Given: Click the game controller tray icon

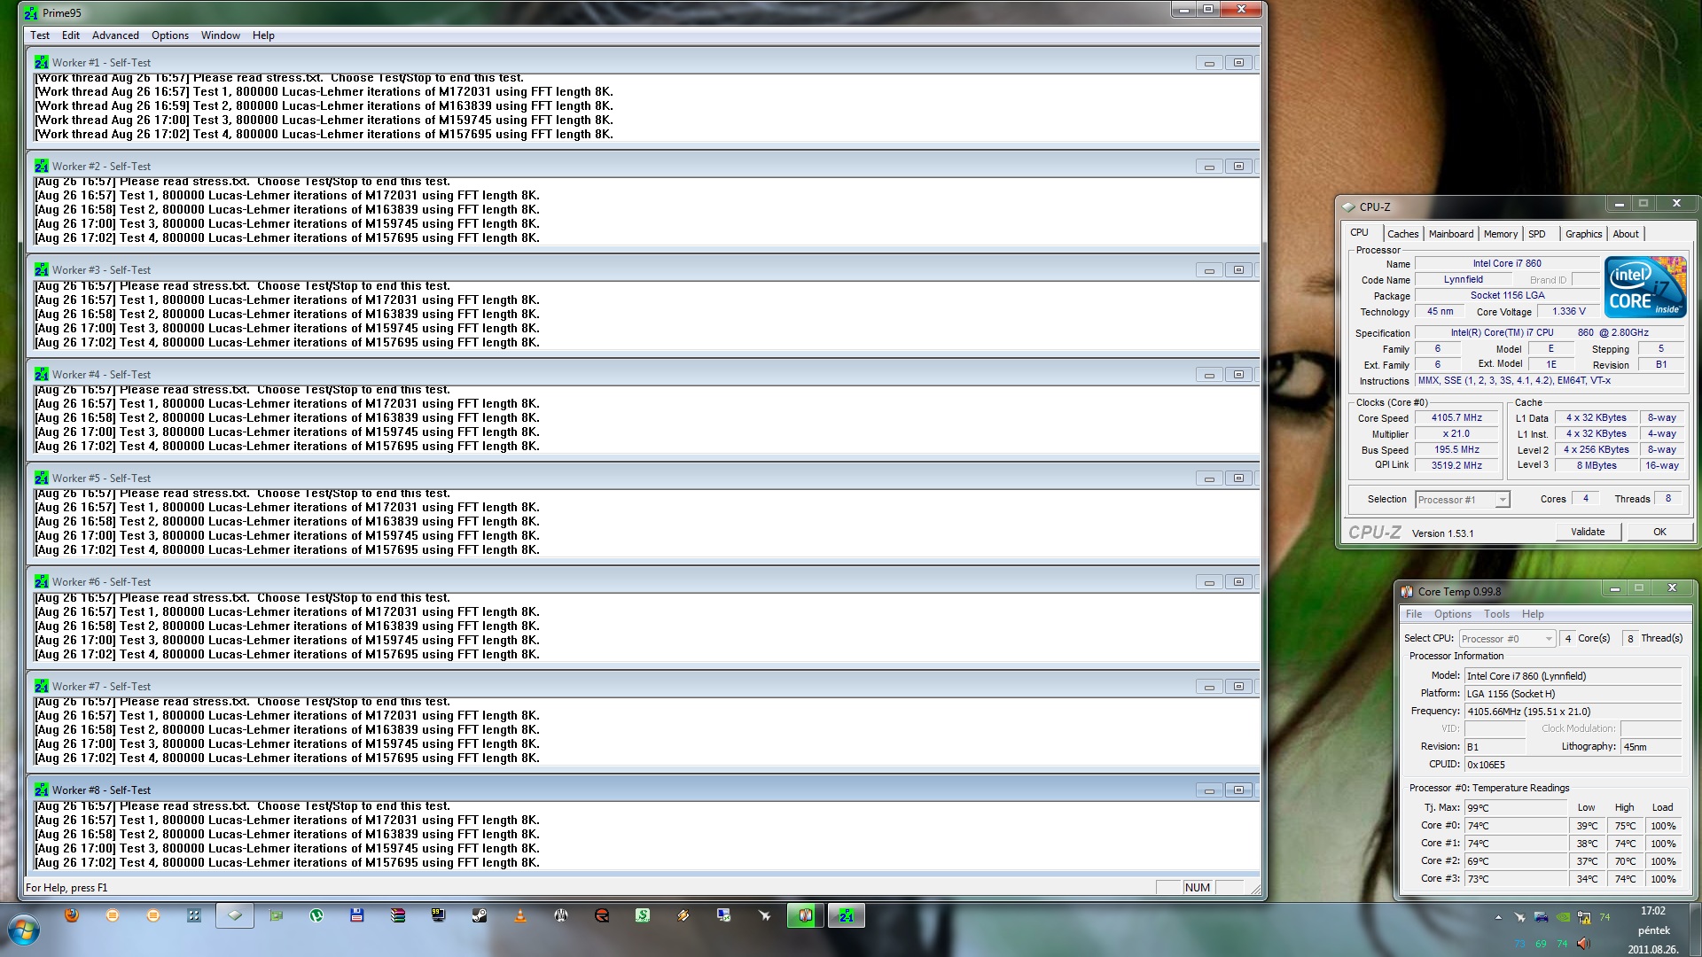Looking at the screenshot, I should 1541,917.
